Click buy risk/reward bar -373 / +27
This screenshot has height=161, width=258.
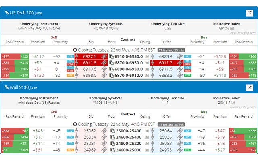(243, 150)
